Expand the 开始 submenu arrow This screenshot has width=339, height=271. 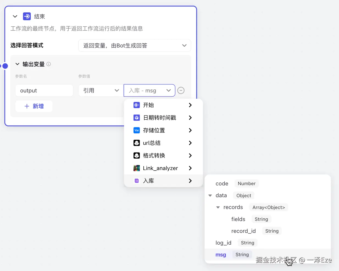coord(190,105)
